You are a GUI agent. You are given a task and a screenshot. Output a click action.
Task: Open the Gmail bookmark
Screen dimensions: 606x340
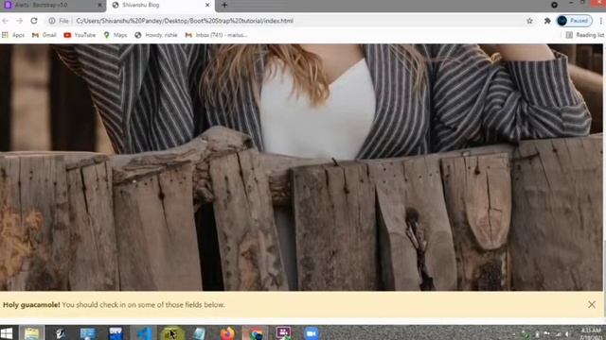45,35
